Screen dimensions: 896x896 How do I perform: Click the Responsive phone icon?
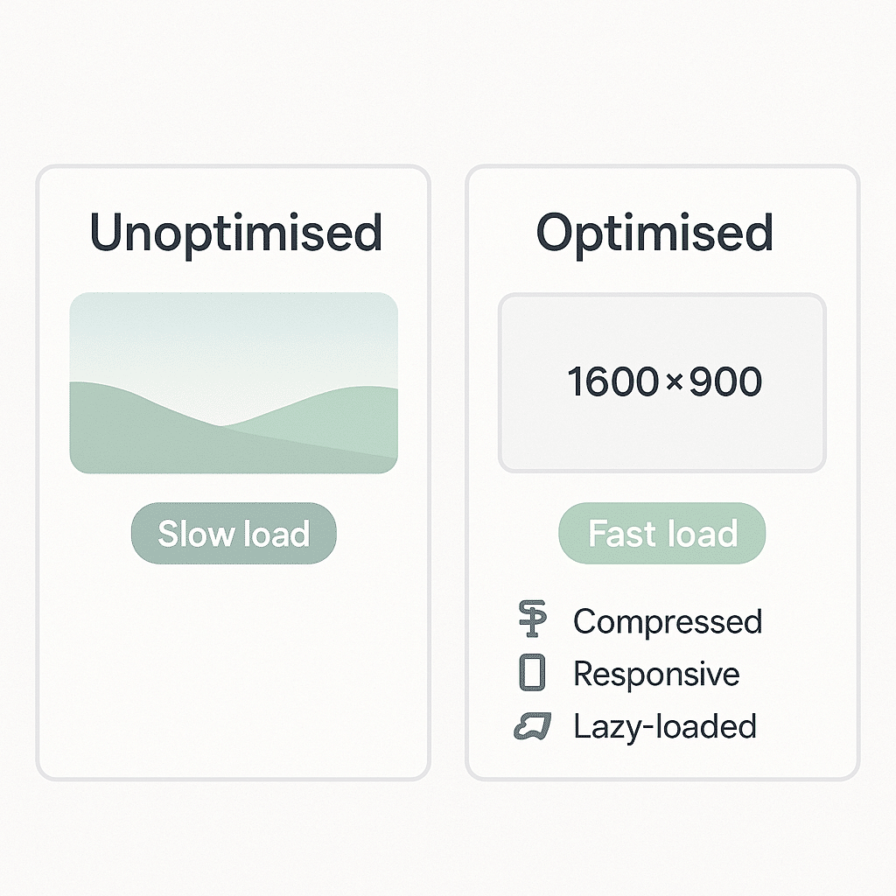[x=532, y=673]
